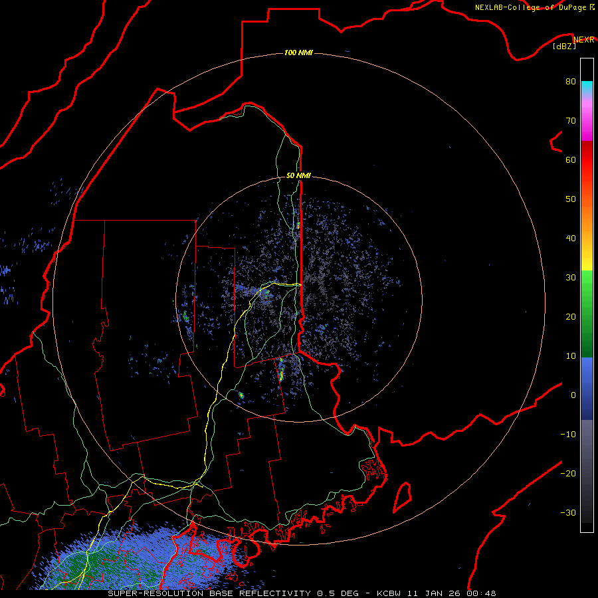This screenshot has height=598, width=598.
Task: Click the 0 value on the dBZ scale
Action: (573, 395)
